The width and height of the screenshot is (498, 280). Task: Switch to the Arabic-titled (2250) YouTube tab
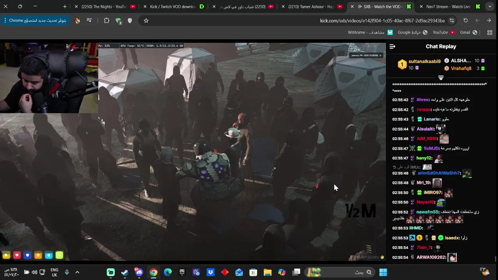pyautogui.click(x=243, y=7)
